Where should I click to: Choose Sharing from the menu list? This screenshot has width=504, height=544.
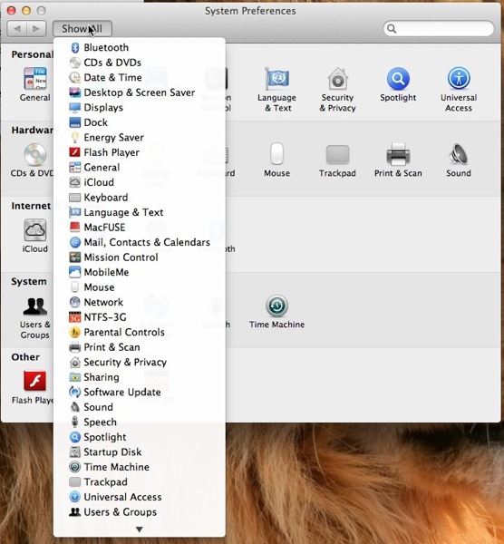tap(140, 377)
